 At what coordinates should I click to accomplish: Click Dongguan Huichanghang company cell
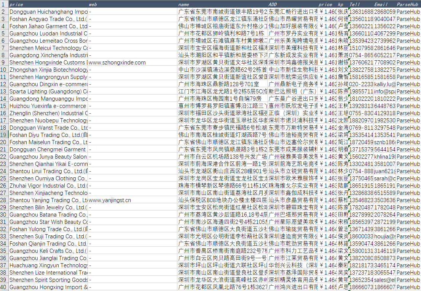point(48,11)
